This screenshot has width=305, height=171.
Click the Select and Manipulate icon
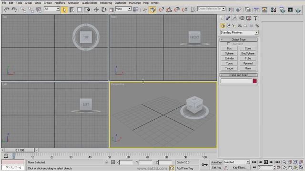145,9
